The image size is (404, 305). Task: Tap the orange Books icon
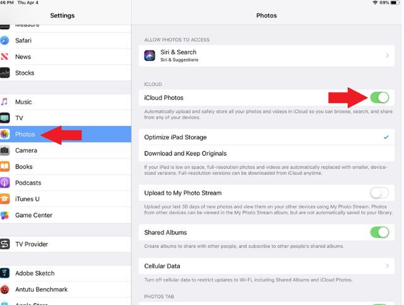coord(4,167)
